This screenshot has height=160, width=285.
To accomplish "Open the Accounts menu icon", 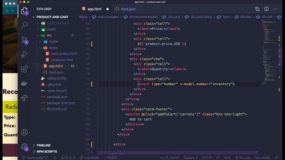I will click(x=24, y=132).
